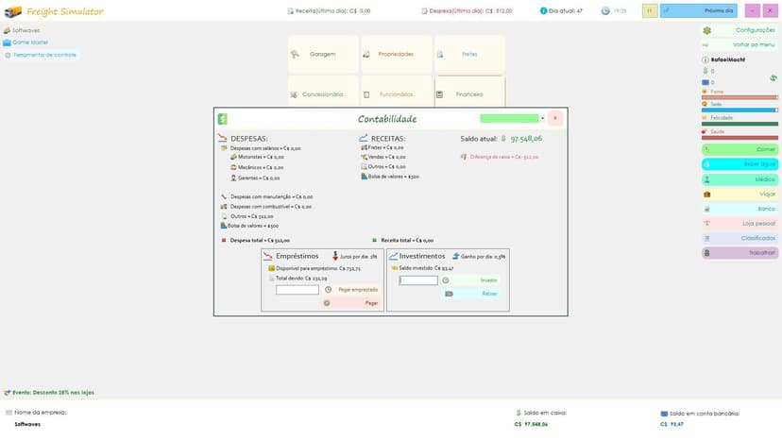This screenshot has width=782, height=440.
Task: Click the Motoristas expense icon
Action: 233,157
